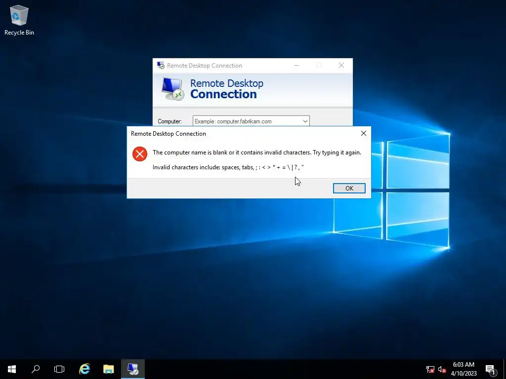Click 'The computer name is blank' message text
This screenshot has width=506, height=379.
(257, 152)
